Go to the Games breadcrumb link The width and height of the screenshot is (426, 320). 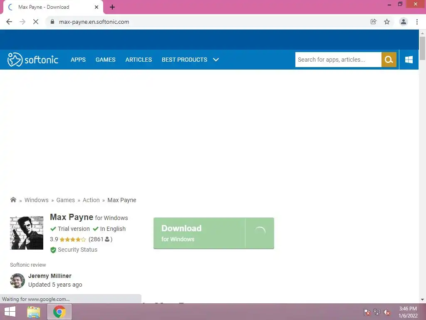65,200
